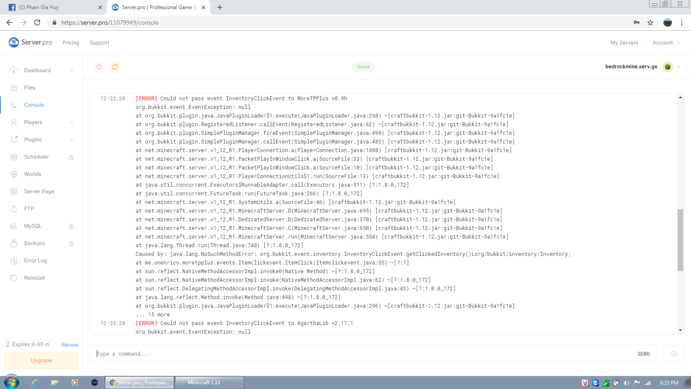Screen dimensions: 691x389
Task: Open the Support page
Action: (x=99, y=43)
